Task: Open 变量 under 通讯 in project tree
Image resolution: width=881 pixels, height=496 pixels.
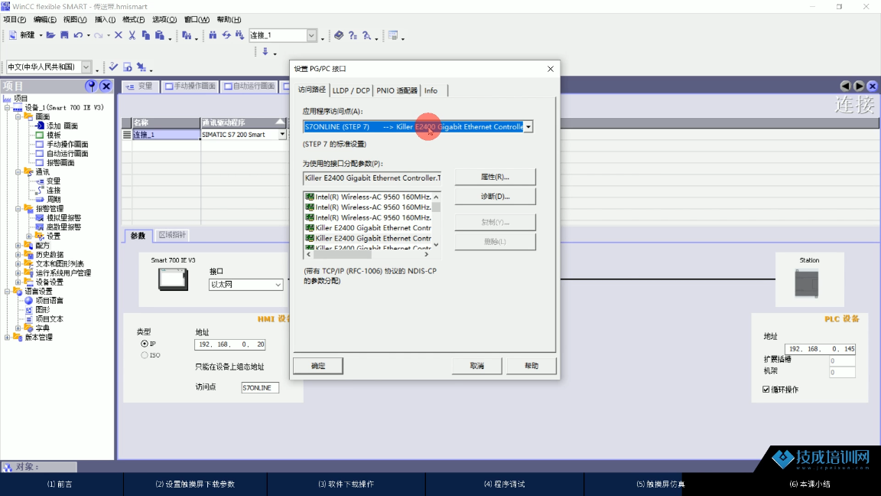Action: pyautogui.click(x=54, y=181)
